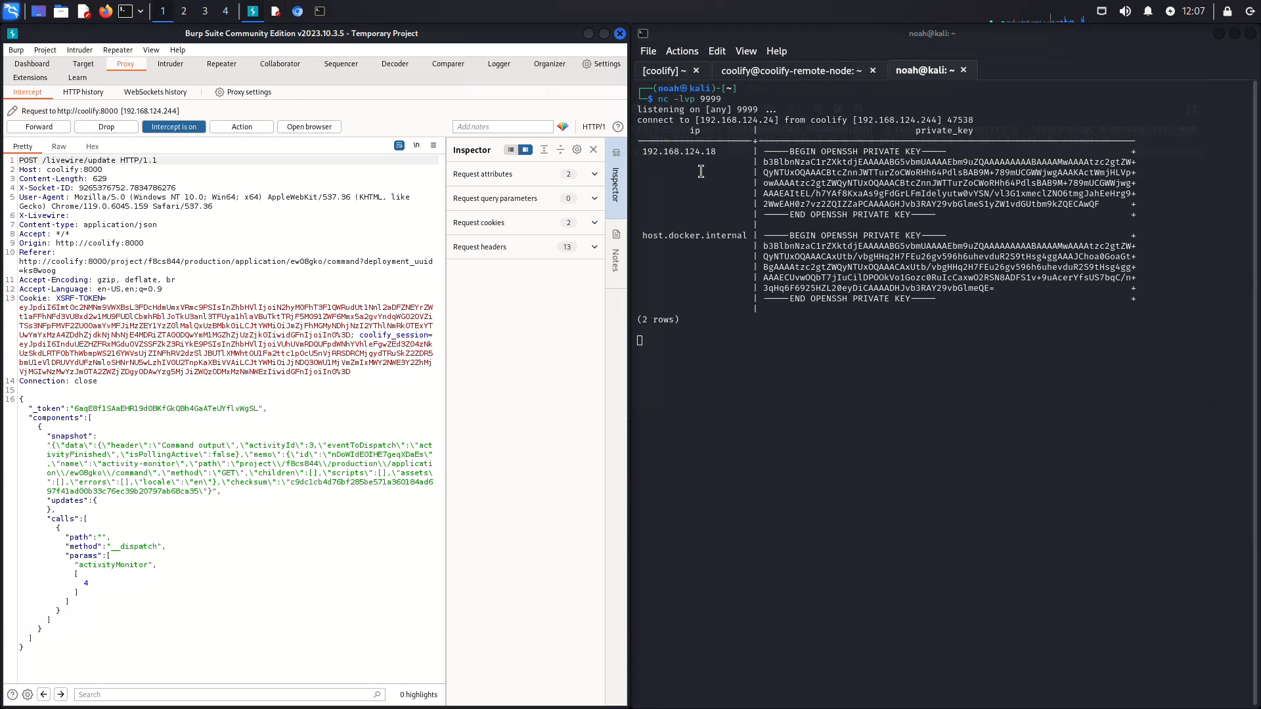Switch the message editor to Raw view
The width and height of the screenshot is (1261, 709).
[x=59, y=146]
